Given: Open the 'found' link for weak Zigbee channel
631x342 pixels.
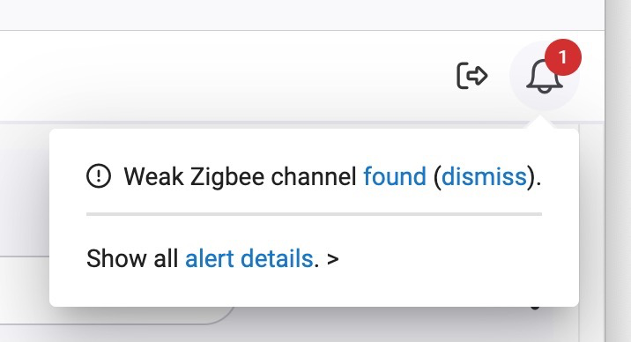Looking at the screenshot, I should [x=395, y=176].
